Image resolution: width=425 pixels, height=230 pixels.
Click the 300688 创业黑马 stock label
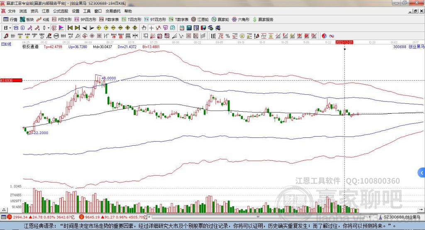point(408,46)
